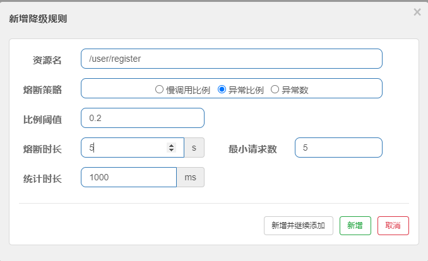Close the 新增降级规则 dialog with the X
428x261 pixels.
point(417,12)
